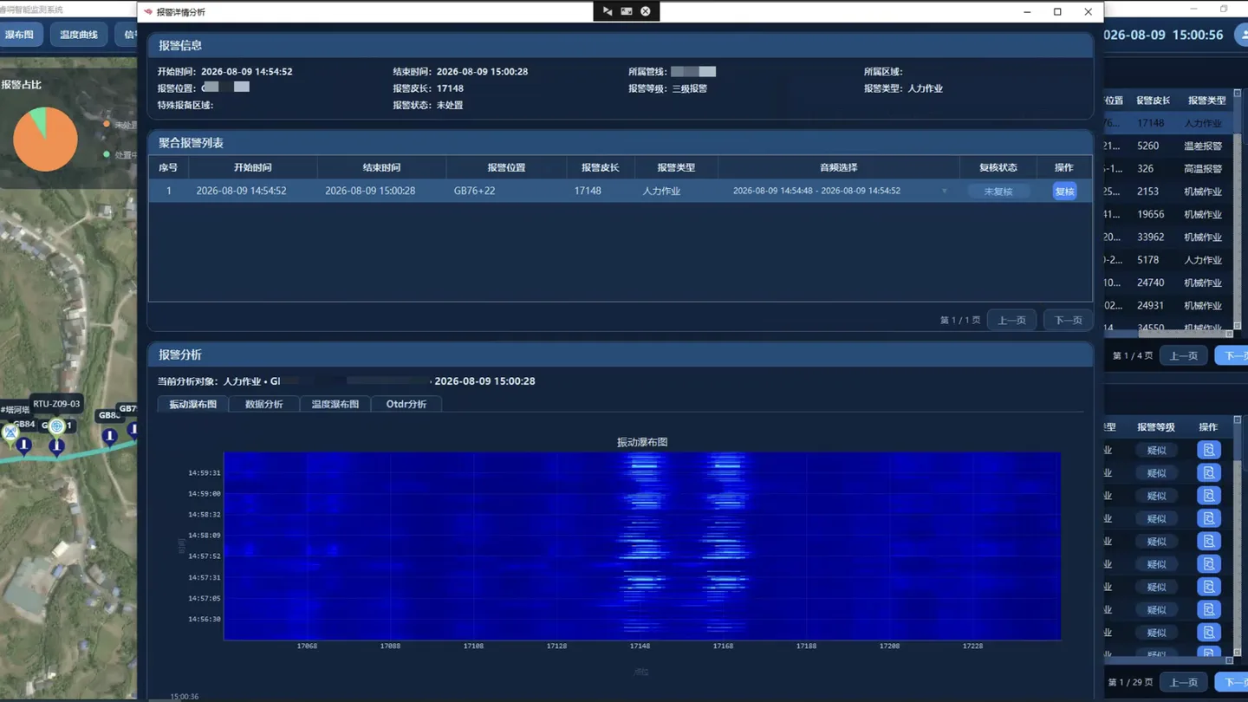This screenshot has width=1248, height=702.
Task: Select the 24740 机械作业 row in background table
Action: coord(1167,283)
